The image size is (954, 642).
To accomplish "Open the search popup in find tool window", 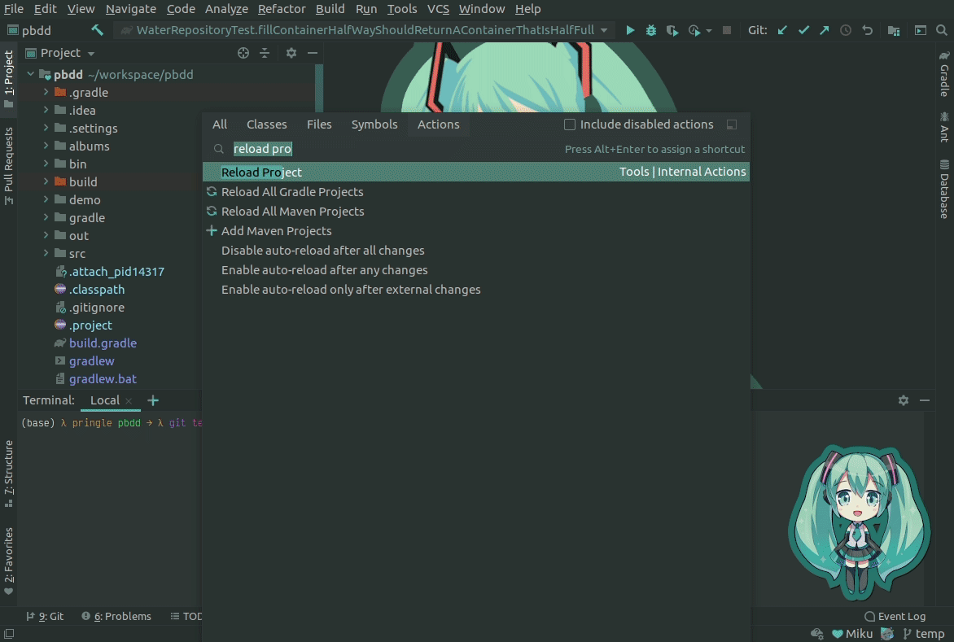I will point(732,124).
